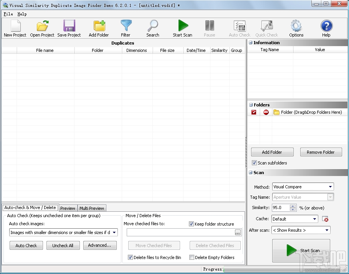This screenshot has width=349, height=274.
Task: Open the File menu
Action: point(8,14)
